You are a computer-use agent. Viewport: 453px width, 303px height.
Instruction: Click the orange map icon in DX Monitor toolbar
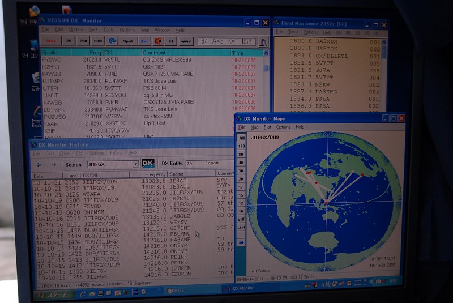tap(158, 41)
